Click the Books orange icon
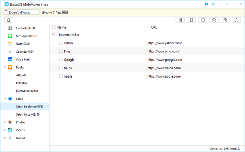Image resolution: width=245 pixels, height=152 pixels. tap(10, 67)
